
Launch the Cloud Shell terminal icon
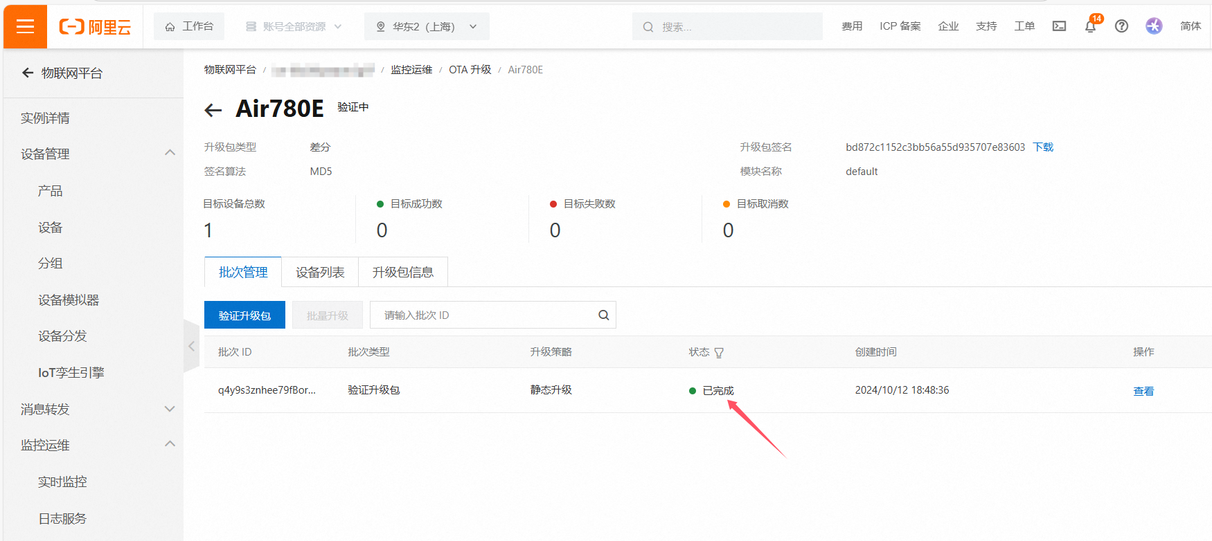(x=1059, y=26)
